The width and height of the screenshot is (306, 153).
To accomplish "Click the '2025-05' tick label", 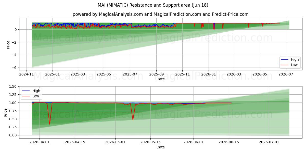I will point(104,74).
